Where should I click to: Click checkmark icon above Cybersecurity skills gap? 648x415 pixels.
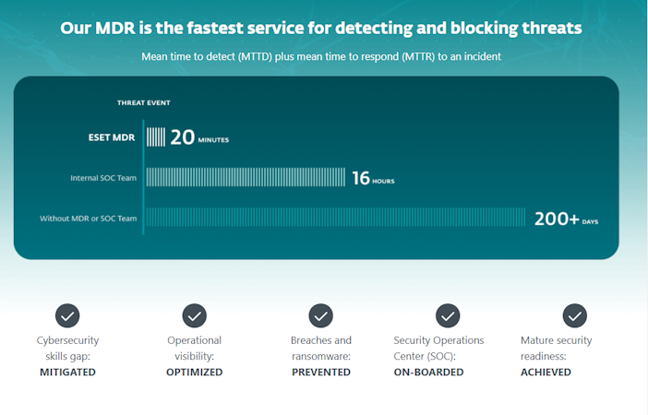click(x=67, y=315)
